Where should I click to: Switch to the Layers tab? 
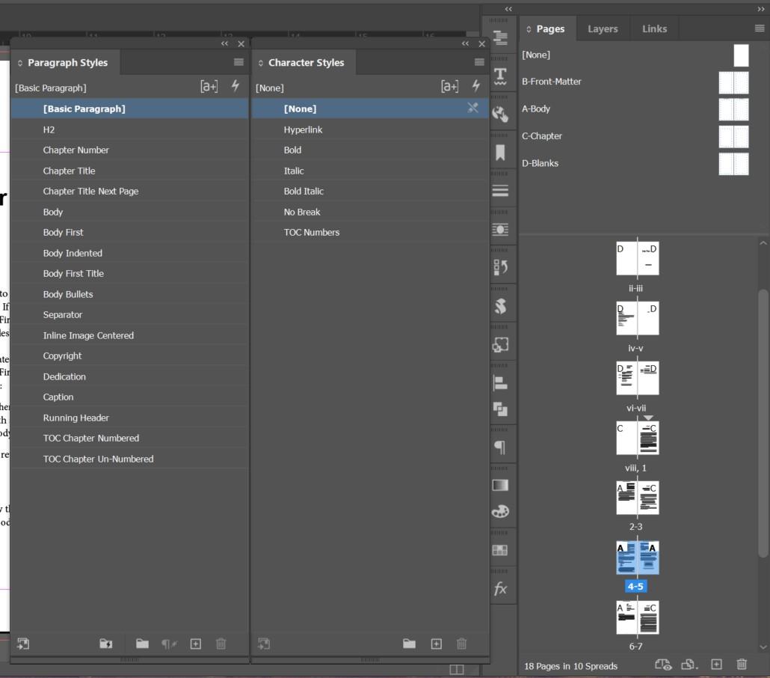point(603,28)
